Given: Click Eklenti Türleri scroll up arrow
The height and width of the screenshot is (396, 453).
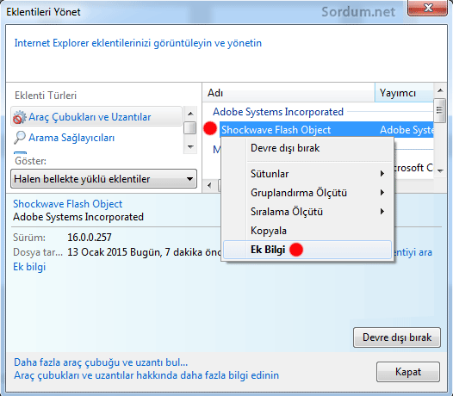Looking at the screenshot, I should [190, 114].
